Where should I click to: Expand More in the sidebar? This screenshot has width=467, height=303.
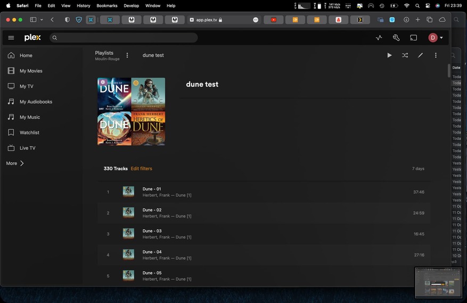pos(15,163)
